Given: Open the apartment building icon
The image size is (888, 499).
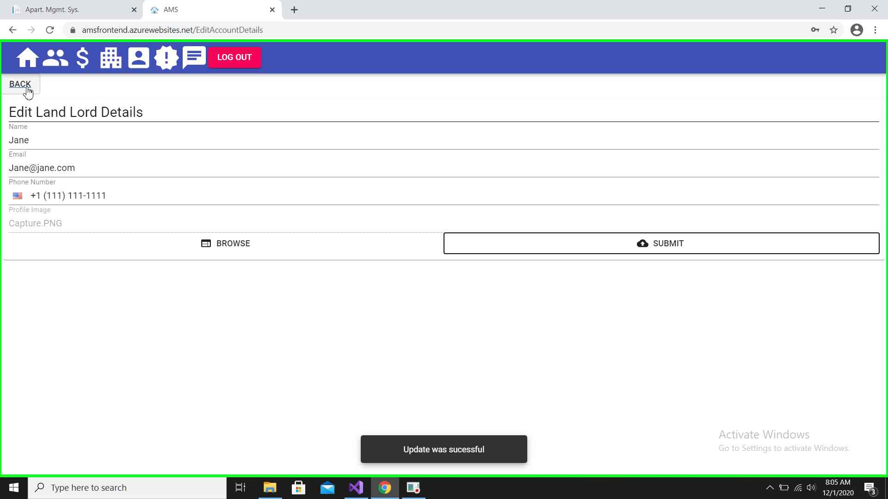Looking at the screenshot, I should click(111, 58).
